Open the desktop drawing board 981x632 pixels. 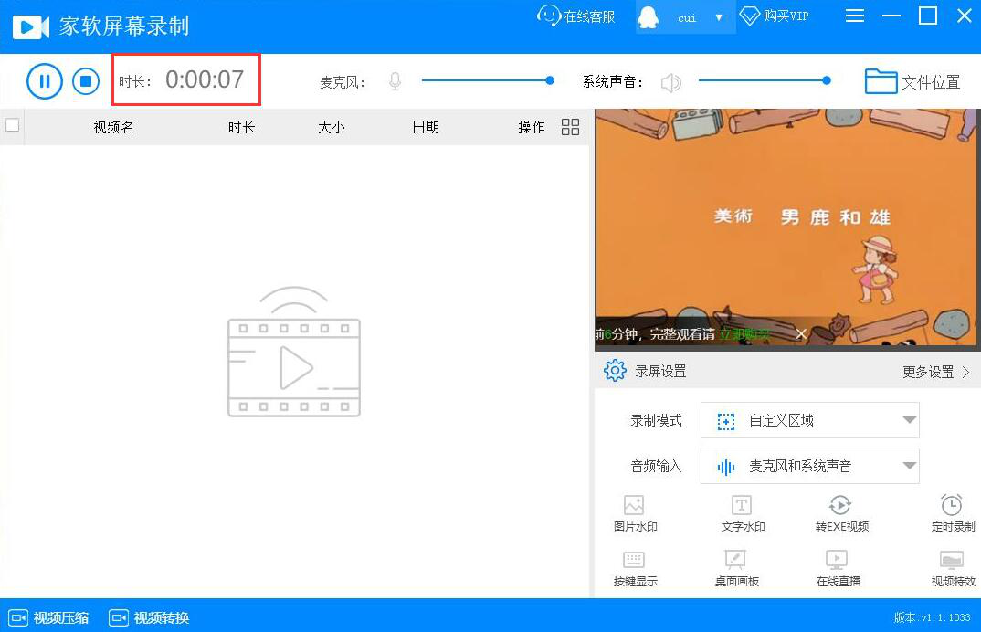pyautogui.click(x=736, y=568)
